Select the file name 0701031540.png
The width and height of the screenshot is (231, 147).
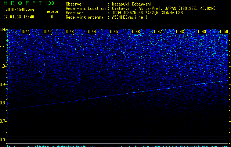click(19, 10)
